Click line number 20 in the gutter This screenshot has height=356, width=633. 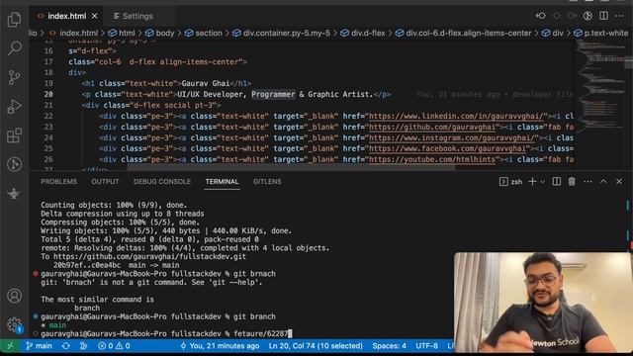point(48,95)
